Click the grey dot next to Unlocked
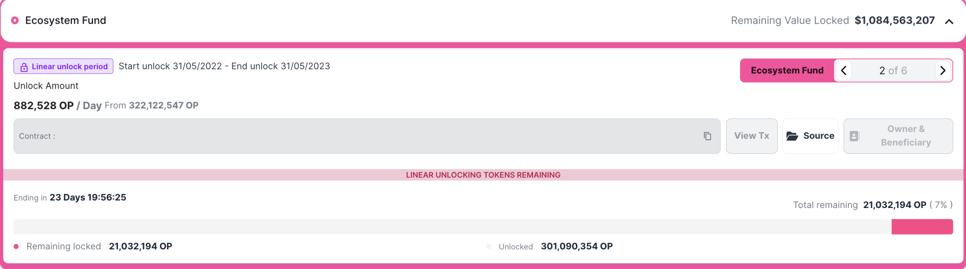Image resolution: width=966 pixels, height=269 pixels. (489, 246)
